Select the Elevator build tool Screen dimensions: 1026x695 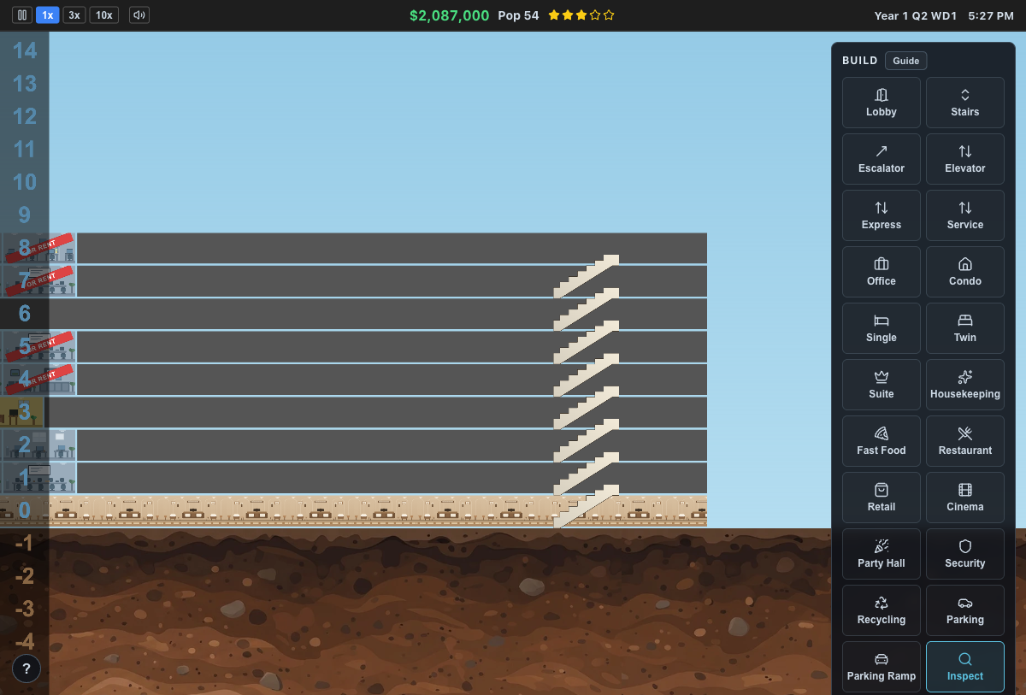coord(965,159)
